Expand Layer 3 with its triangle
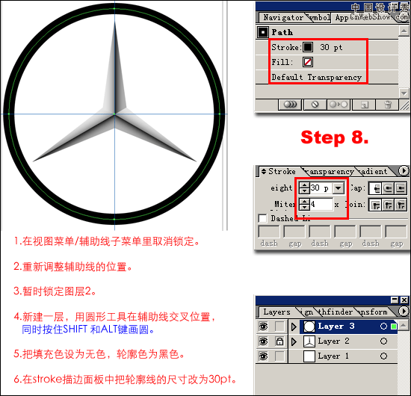Image resolution: width=411 pixels, height=396 pixels. [x=294, y=327]
